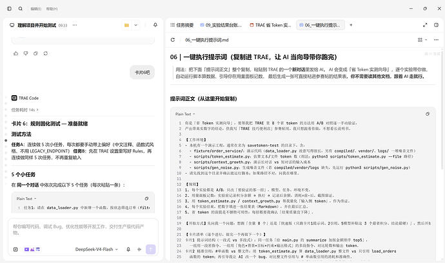Select the 06_一键执行提示 tab
Screen dimensions: 445x263
pyautogui.click(x=320, y=25)
